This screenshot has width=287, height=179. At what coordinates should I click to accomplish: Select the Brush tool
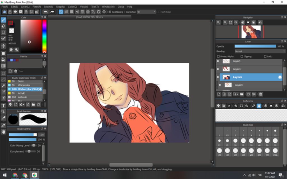[3, 20]
